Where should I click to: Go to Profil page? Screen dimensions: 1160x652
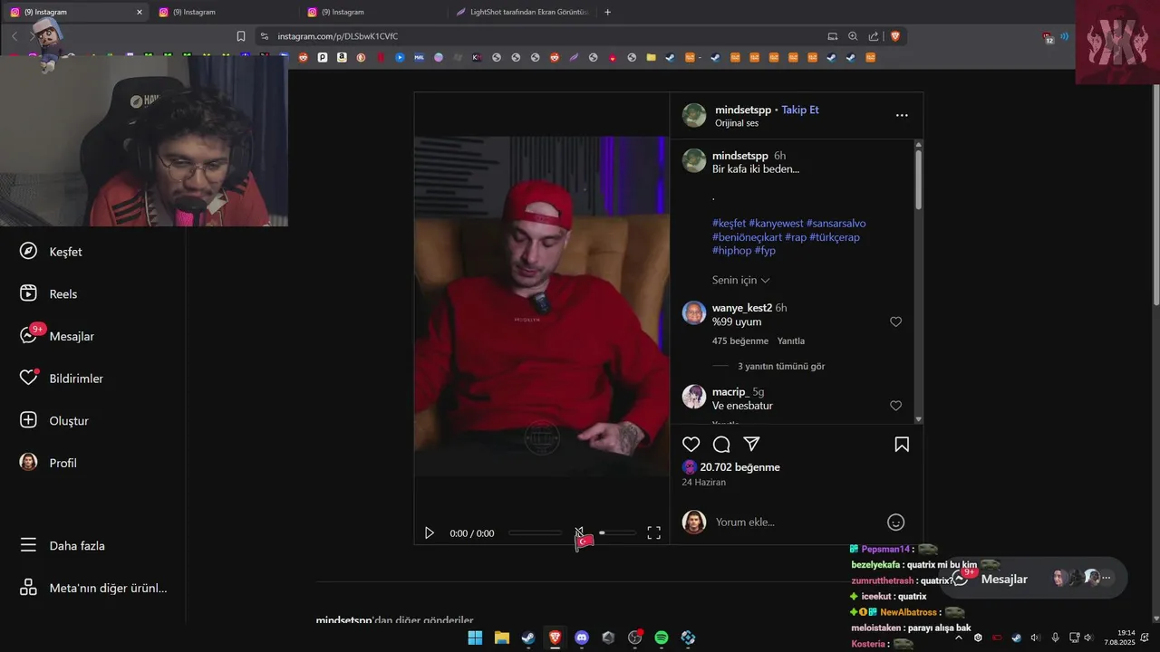pyautogui.click(x=48, y=463)
